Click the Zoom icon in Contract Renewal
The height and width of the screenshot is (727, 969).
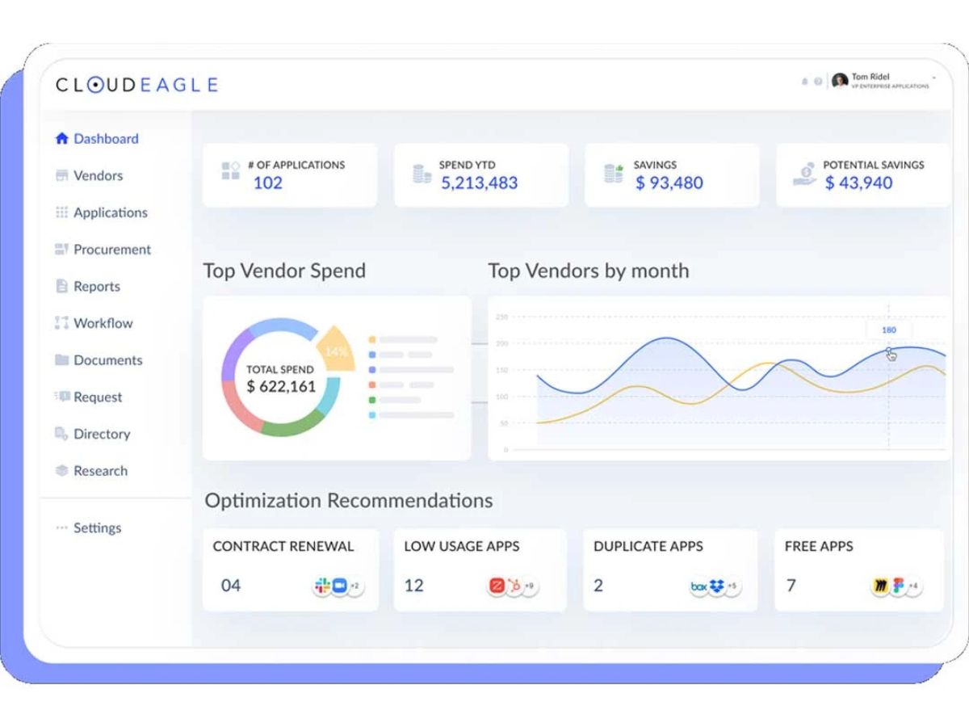[339, 586]
